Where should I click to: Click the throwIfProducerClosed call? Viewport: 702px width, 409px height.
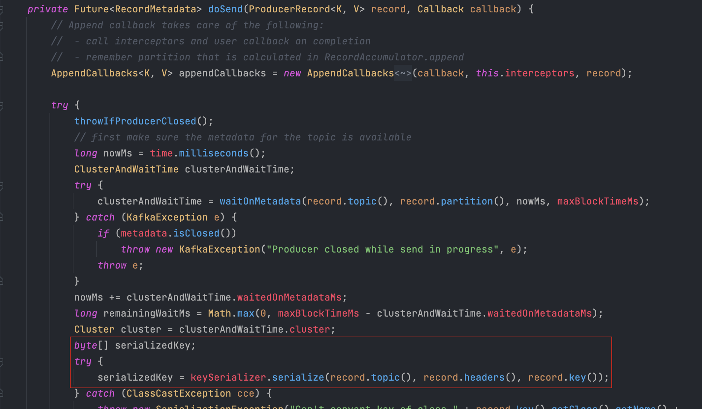point(135,122)
